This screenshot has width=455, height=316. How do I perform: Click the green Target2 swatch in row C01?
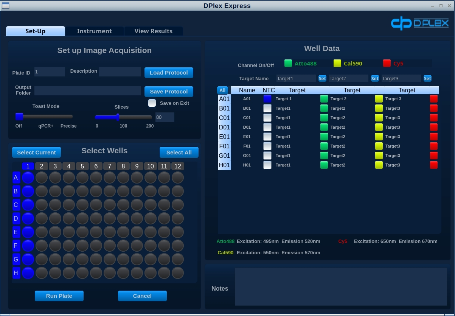324,118
